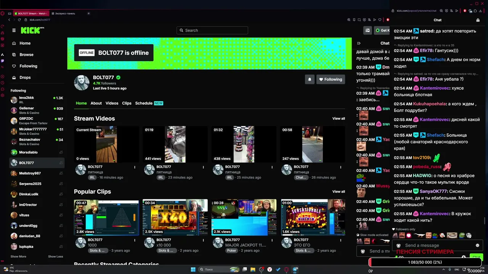The height and width of the screenshot is (274, 488).
Task: Click View all for Popular Clips
Action: [339, 192]
